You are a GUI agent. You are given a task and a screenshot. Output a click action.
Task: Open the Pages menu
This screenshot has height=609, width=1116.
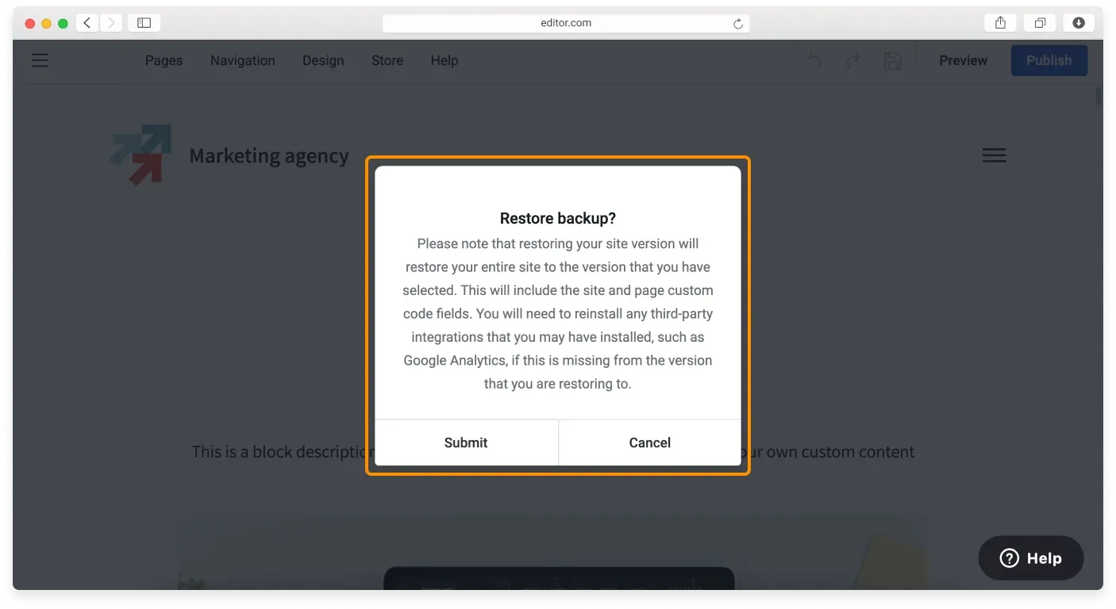[x=164, y=60]
